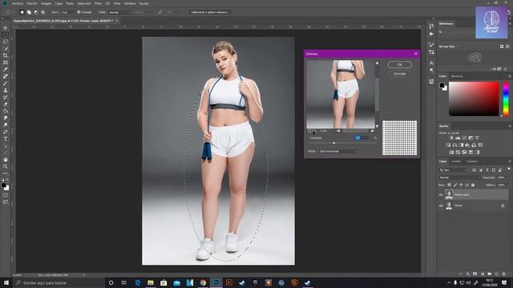The height and width of the screenshot is (288, 513).
Task: Open the Actions play icon in collapsed dock
Action: click(x=431, y=34)
